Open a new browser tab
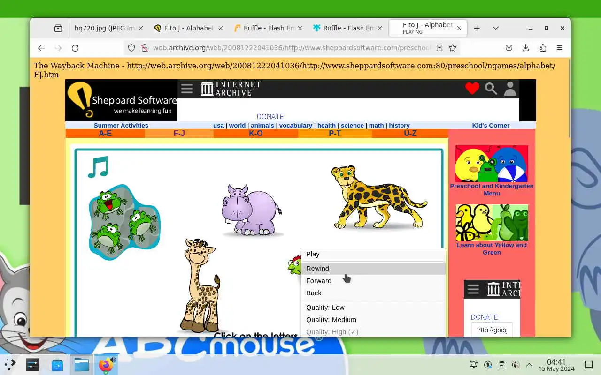The width and height of the screenshot is (601, 375). [x=477, y=28]
